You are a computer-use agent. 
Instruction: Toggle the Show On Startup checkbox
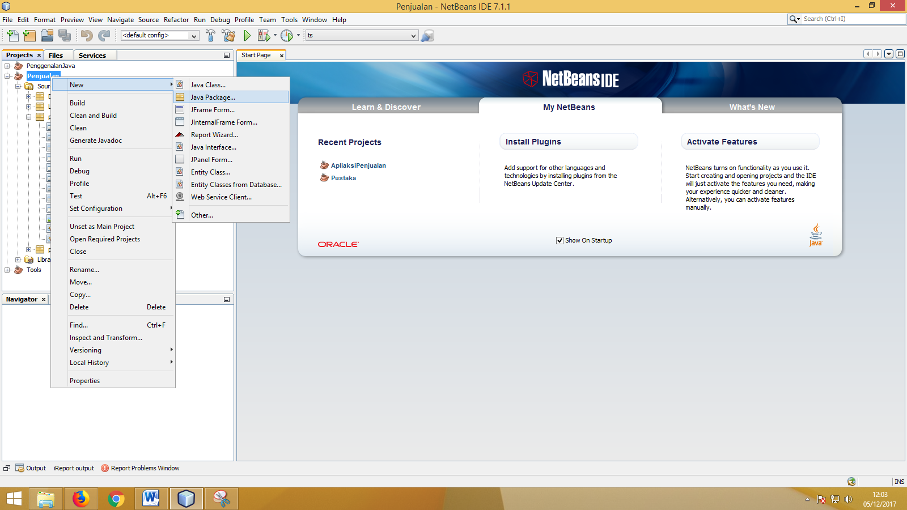(x=560, y=240)
